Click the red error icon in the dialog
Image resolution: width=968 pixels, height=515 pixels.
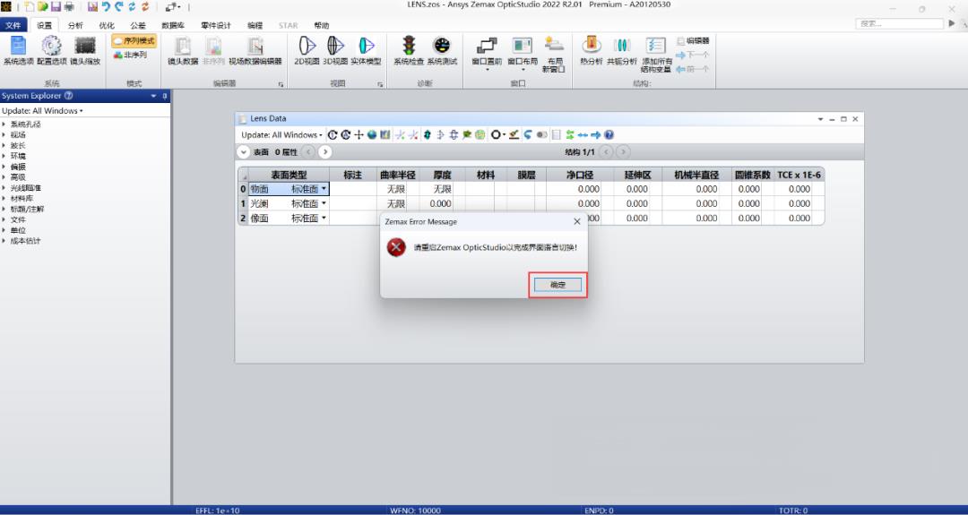(x=396, y=247)
